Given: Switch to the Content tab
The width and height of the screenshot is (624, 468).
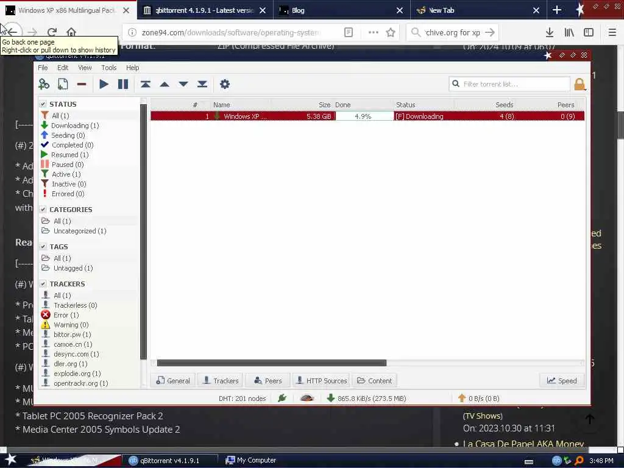Looking at the screenshot, I should tap(375, 380).
